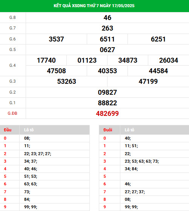Click G.4 number 40353

108,71
